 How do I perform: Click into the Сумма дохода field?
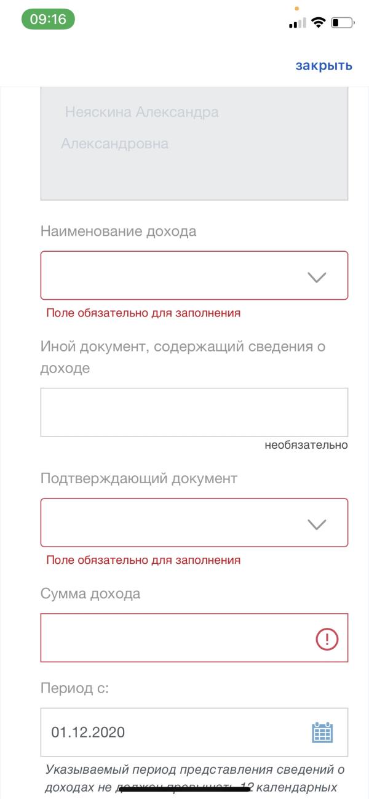(x=175, y=638)
